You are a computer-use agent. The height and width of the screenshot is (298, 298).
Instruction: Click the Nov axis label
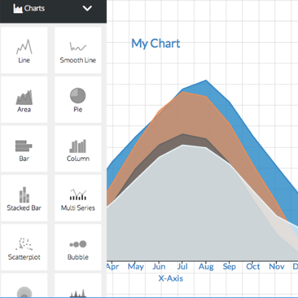tap(277, 266)
